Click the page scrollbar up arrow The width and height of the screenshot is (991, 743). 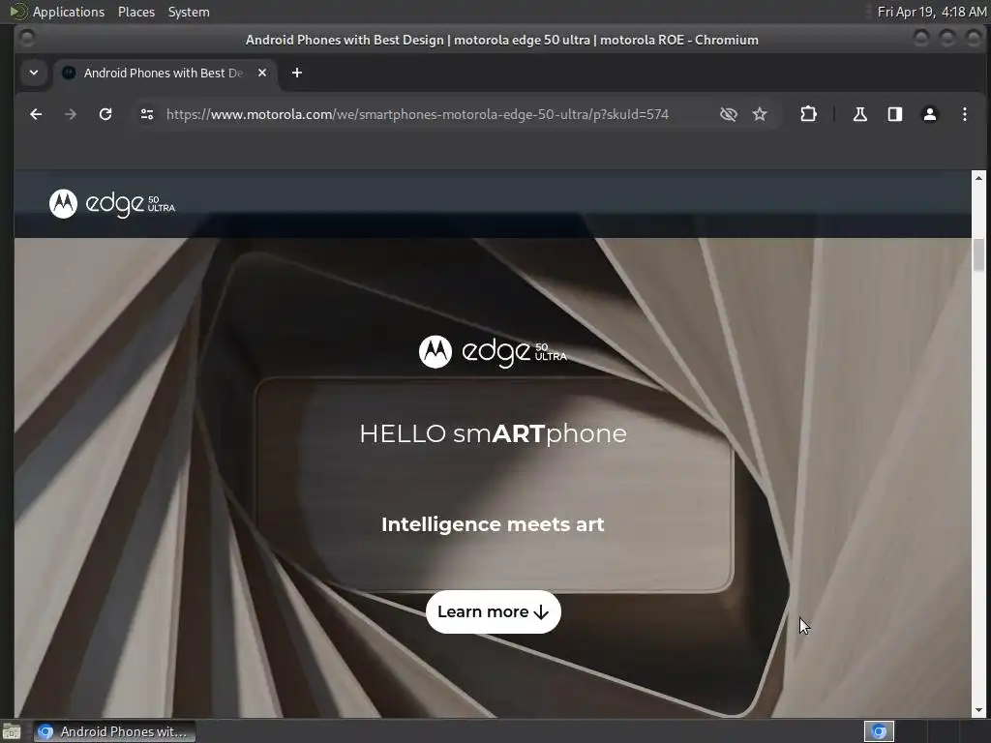(978, 178)
